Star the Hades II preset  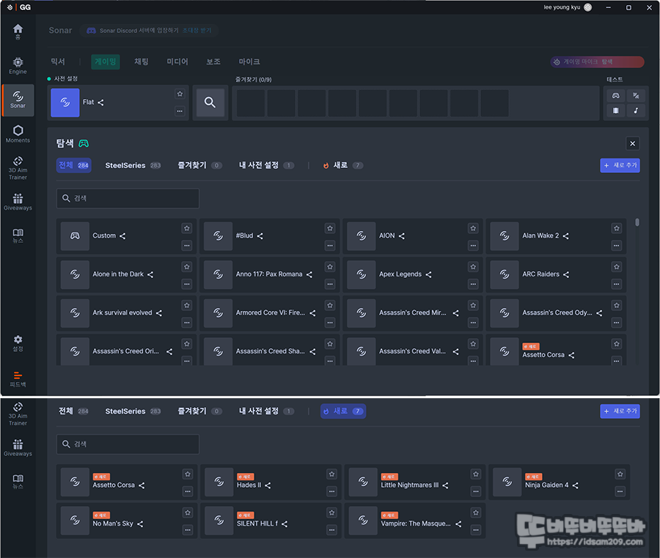[331, 474]
